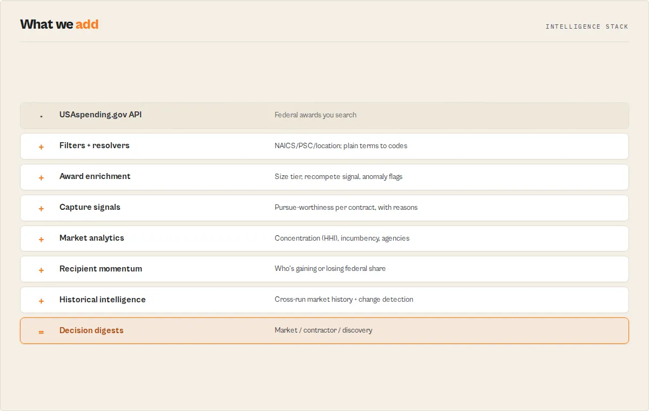The image size is (649, 411).
Task: Click the 'What we add' heading
Action: click(59, 24)
